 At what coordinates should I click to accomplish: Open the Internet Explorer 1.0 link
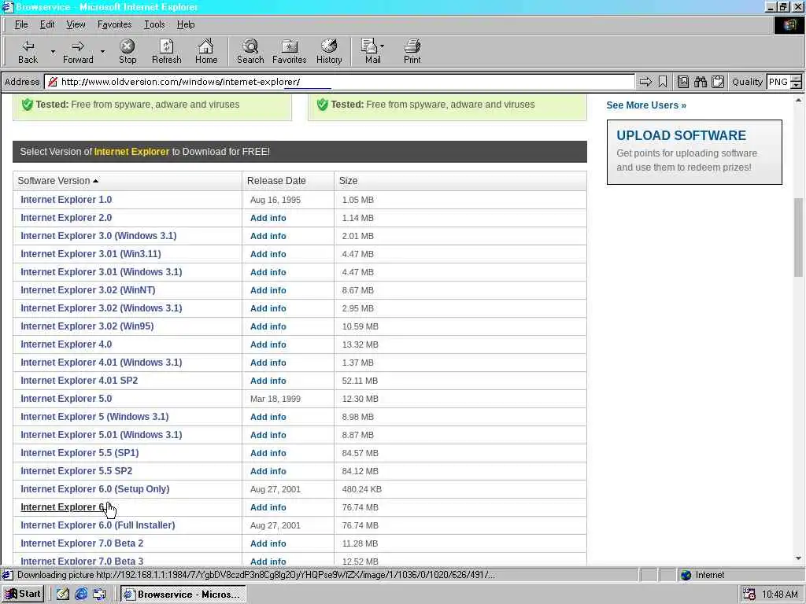pos(66,200)
